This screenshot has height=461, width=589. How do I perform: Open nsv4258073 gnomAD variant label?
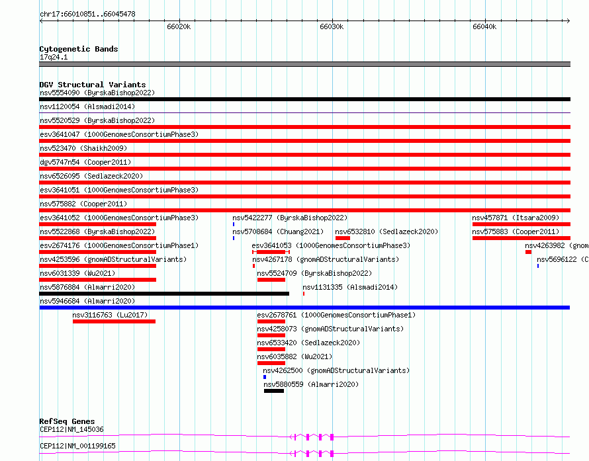coord(330,329)
